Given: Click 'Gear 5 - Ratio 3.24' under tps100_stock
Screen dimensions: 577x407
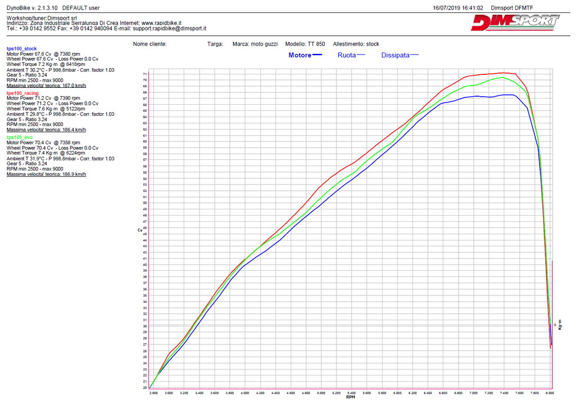Looking at the screenshot, I should click(27, 75).
